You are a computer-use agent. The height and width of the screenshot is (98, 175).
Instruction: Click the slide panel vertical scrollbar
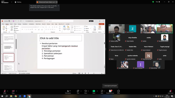(x=16, y=44)
